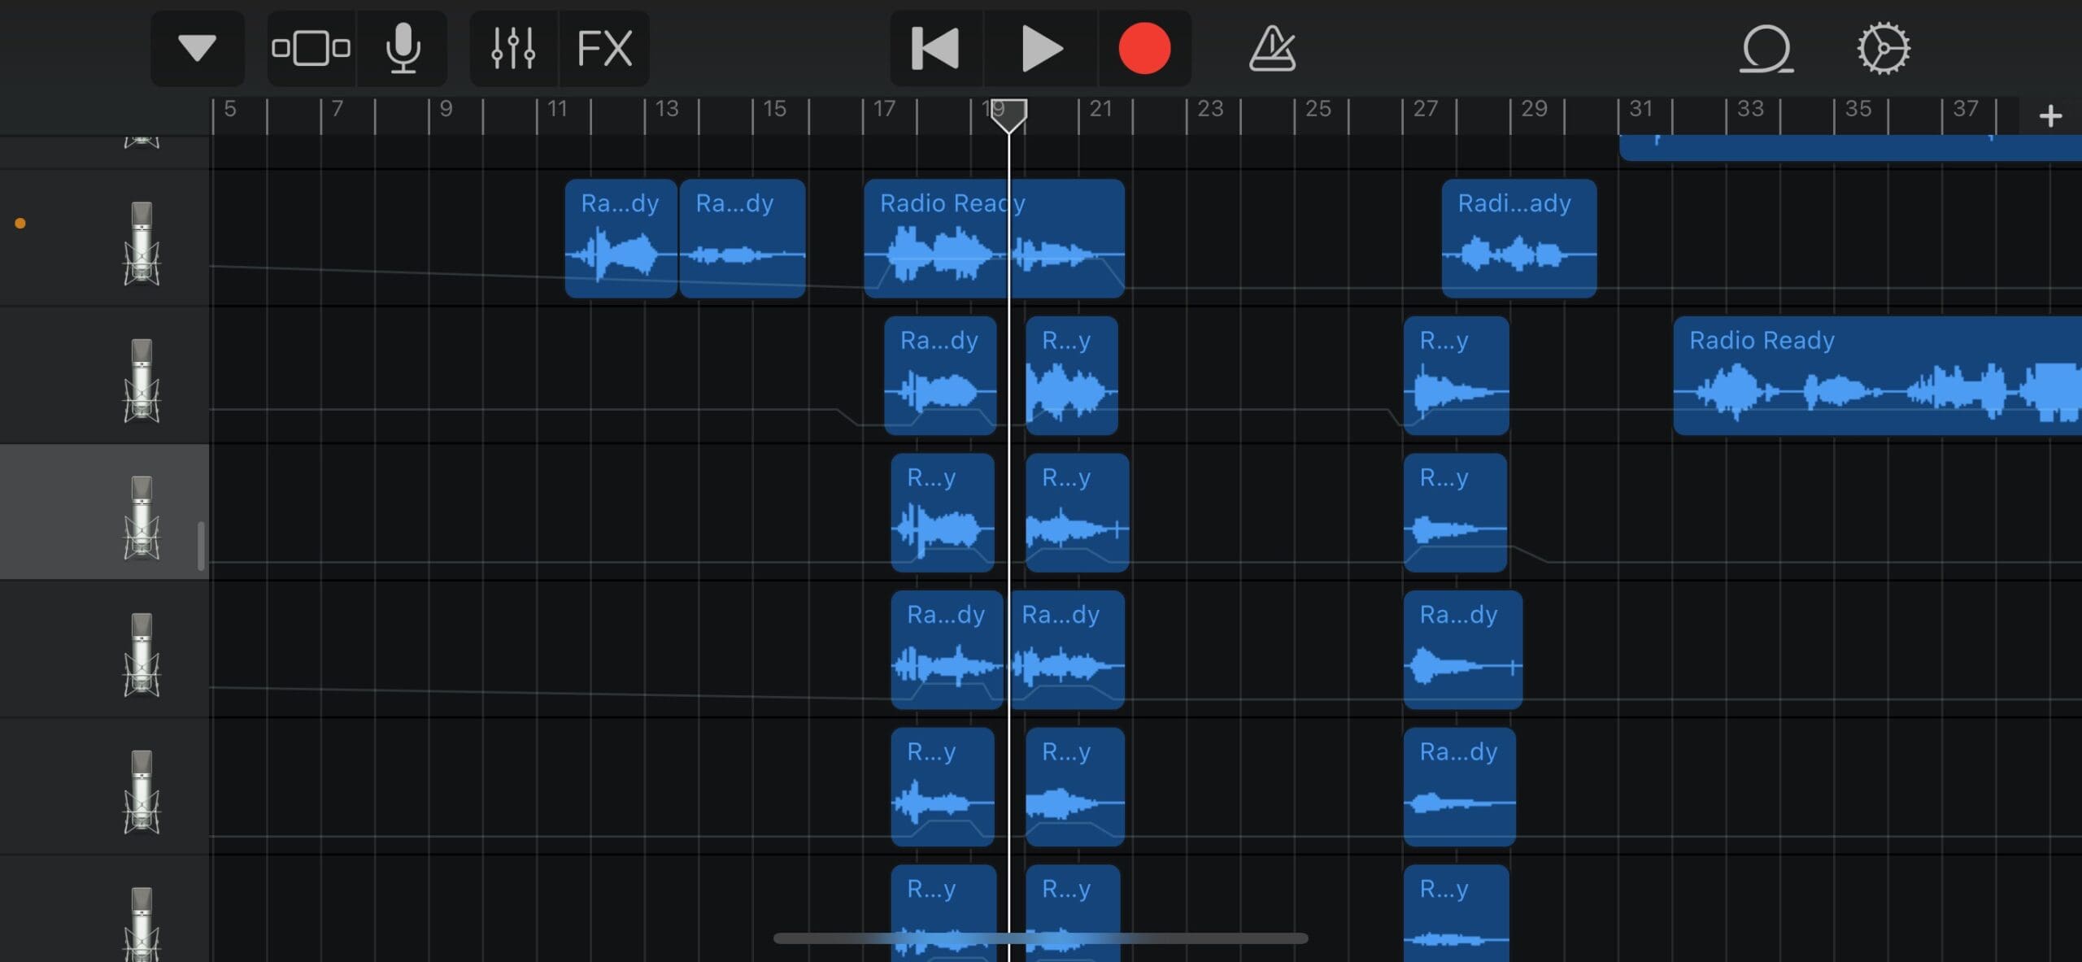Open the Loop Browser

(x=1766, y=48)
